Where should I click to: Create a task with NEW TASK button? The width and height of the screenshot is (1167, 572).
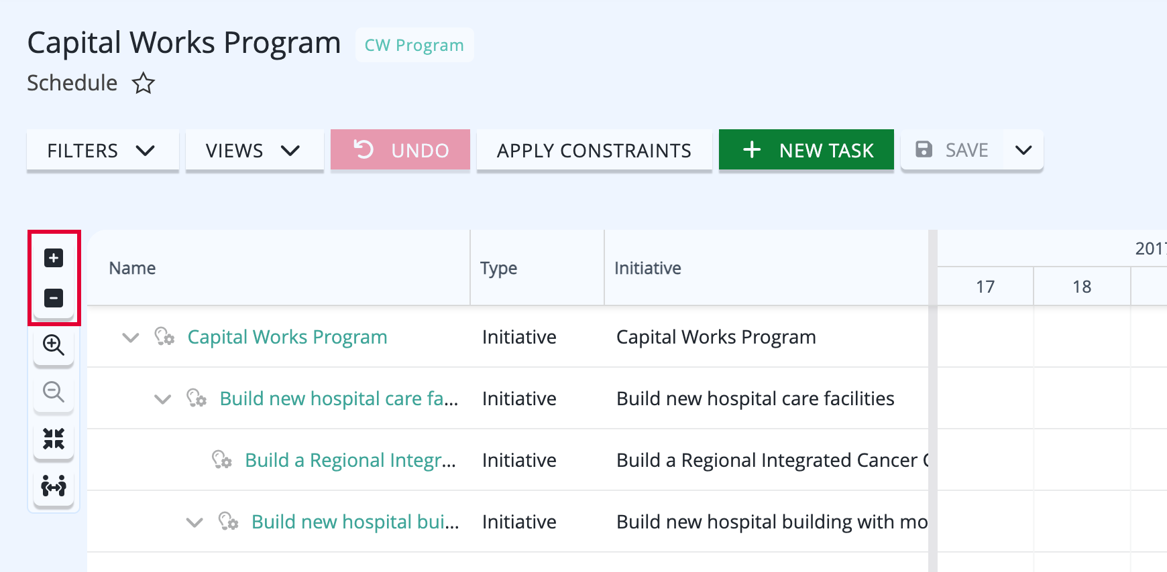(x=806, y=150)
